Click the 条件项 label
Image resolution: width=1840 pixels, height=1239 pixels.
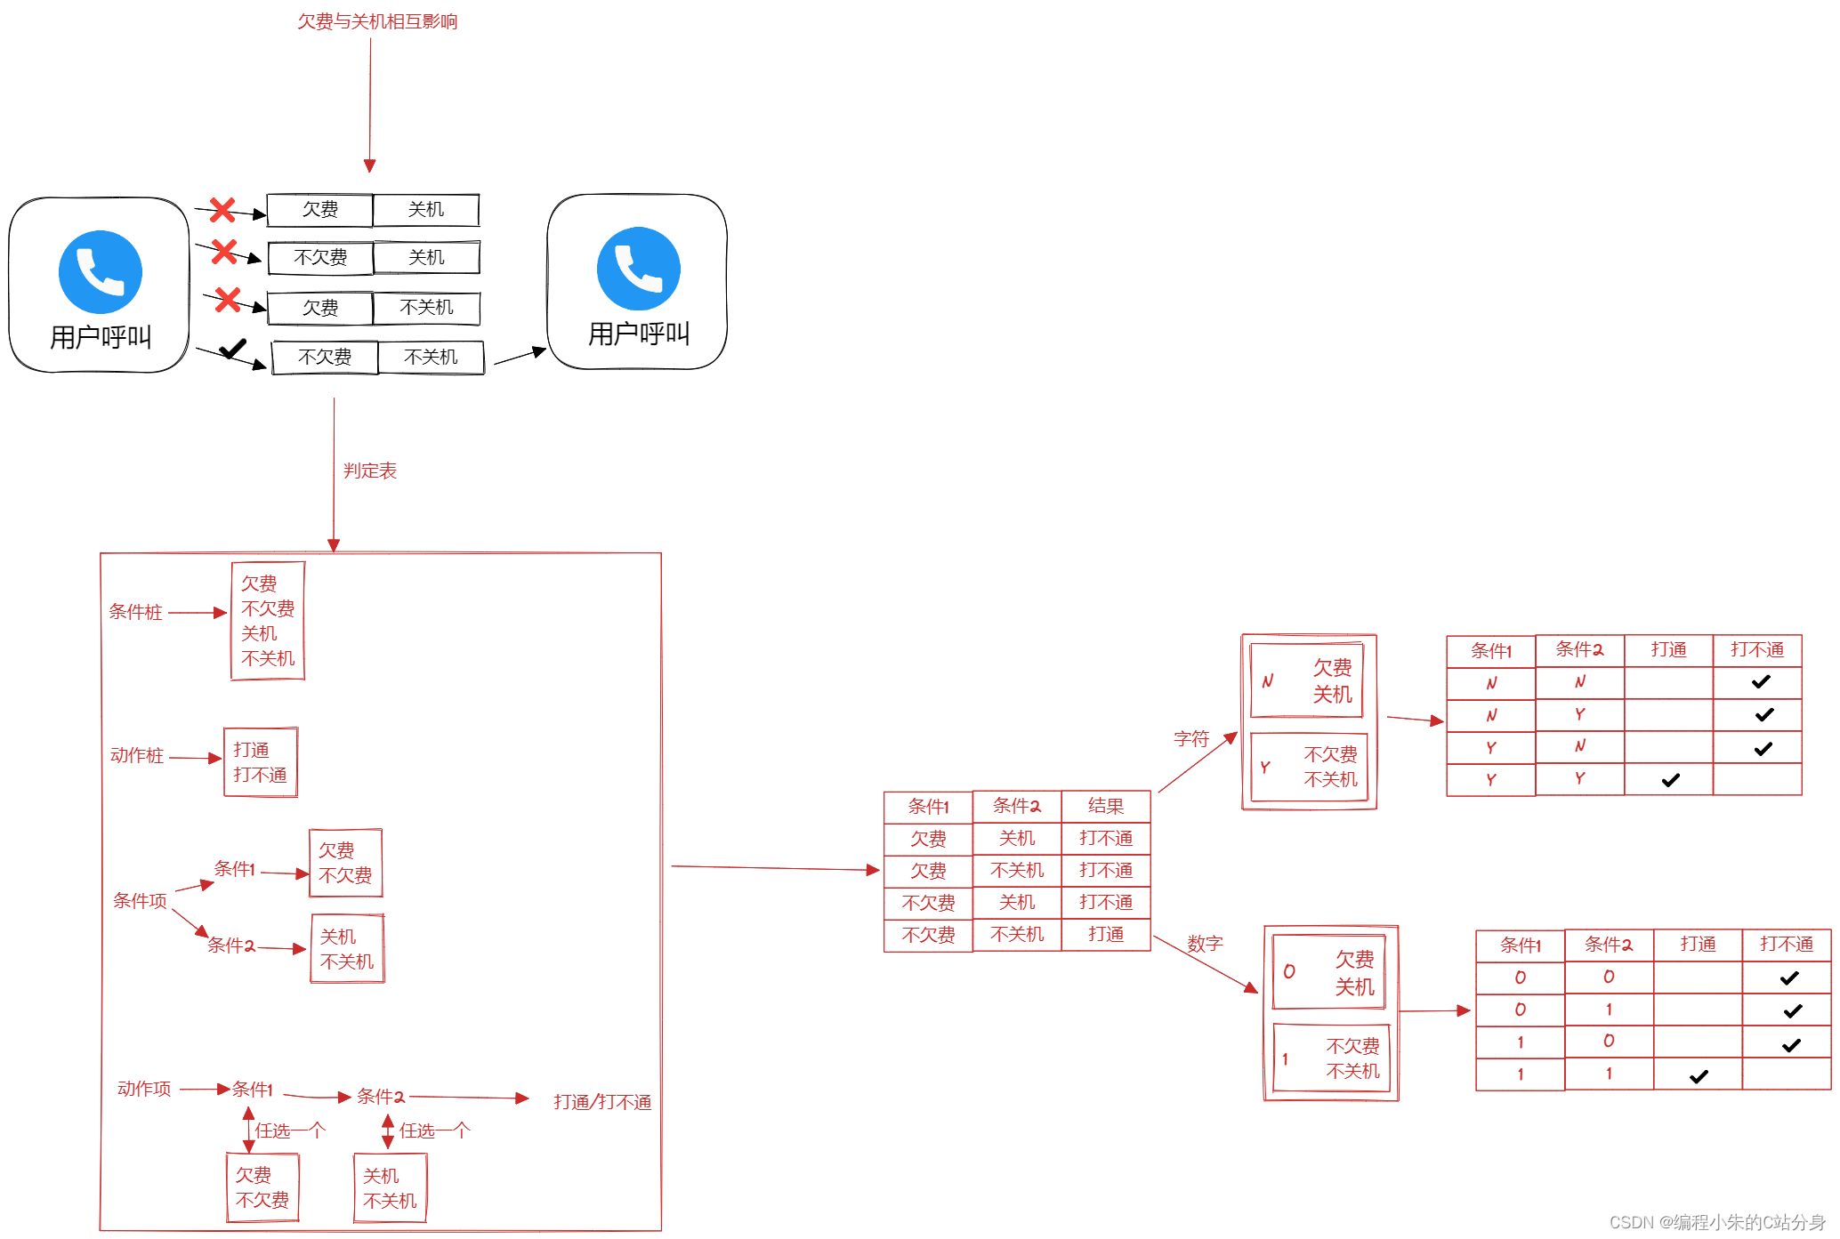pyautogui.click(x=140, y=900)
